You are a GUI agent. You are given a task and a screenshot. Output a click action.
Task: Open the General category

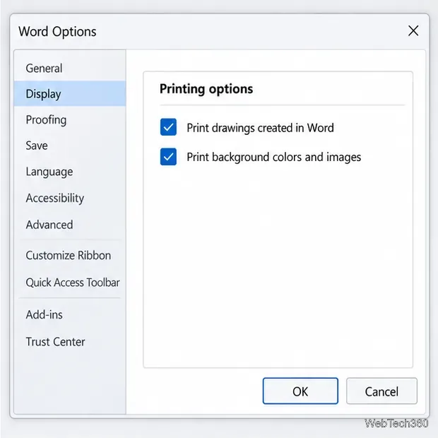click(x=70, y=68)
